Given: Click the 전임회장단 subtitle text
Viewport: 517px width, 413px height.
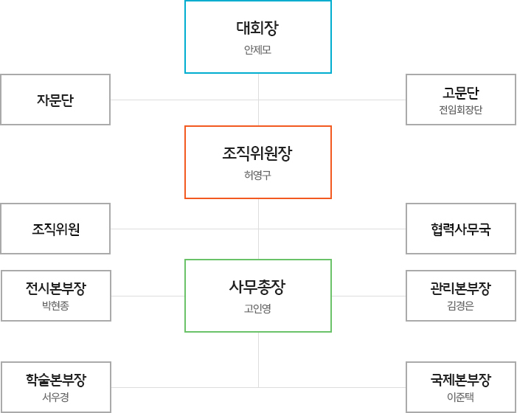Looking at the screenshot, I should [x=461, y=110].
